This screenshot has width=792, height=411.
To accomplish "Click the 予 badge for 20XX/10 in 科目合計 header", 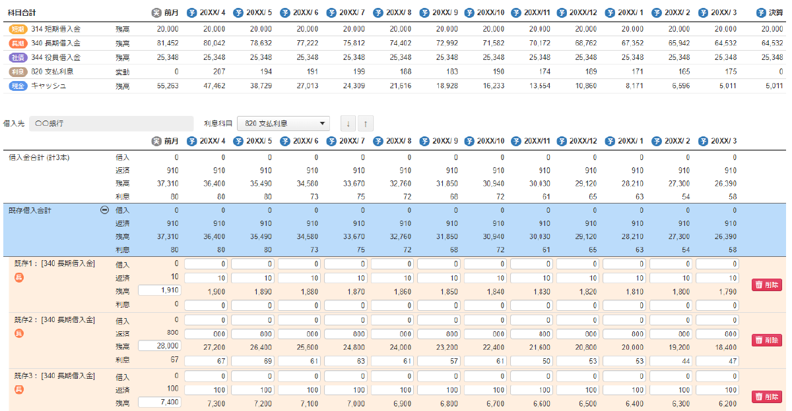I will pyautogui.click(x=470, y=13).
